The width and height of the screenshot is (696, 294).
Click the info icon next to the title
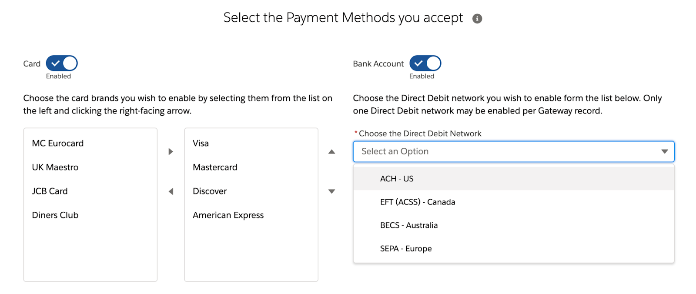pyautogui.click(x=476, y=18)
